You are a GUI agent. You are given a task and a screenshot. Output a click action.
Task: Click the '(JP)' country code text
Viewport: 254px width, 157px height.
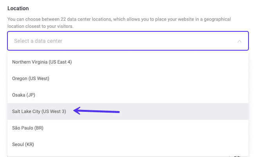pos(30,95)
